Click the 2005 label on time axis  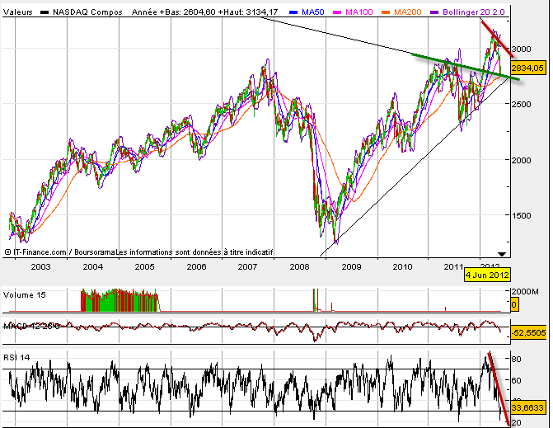144,266
